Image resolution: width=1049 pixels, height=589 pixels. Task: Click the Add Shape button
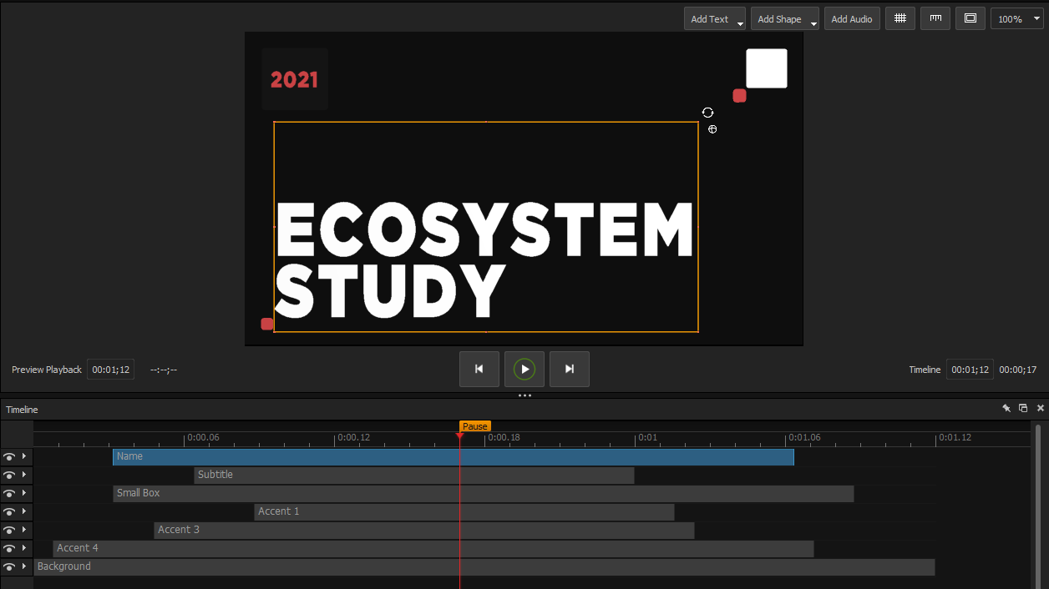click(778, 18)
